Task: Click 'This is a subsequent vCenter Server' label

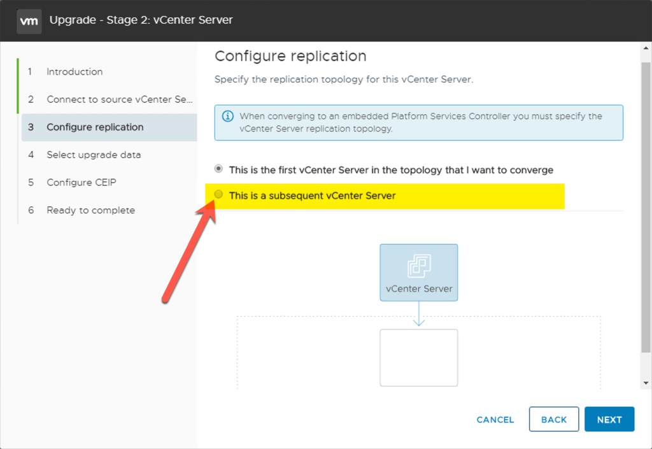Action: 312,196
